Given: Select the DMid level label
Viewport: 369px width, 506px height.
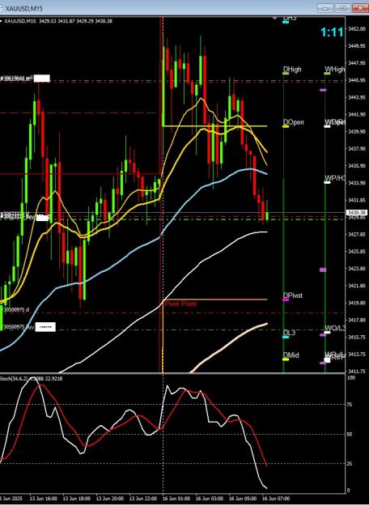Looking at the screenshot, I should 291,355.
